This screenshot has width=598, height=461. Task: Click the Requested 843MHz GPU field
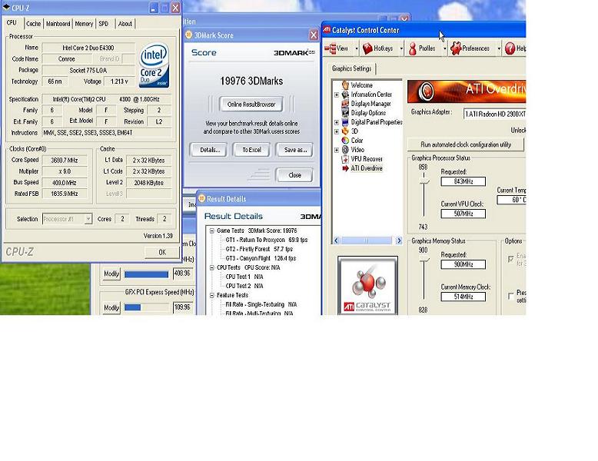click(x=463, y=181)
